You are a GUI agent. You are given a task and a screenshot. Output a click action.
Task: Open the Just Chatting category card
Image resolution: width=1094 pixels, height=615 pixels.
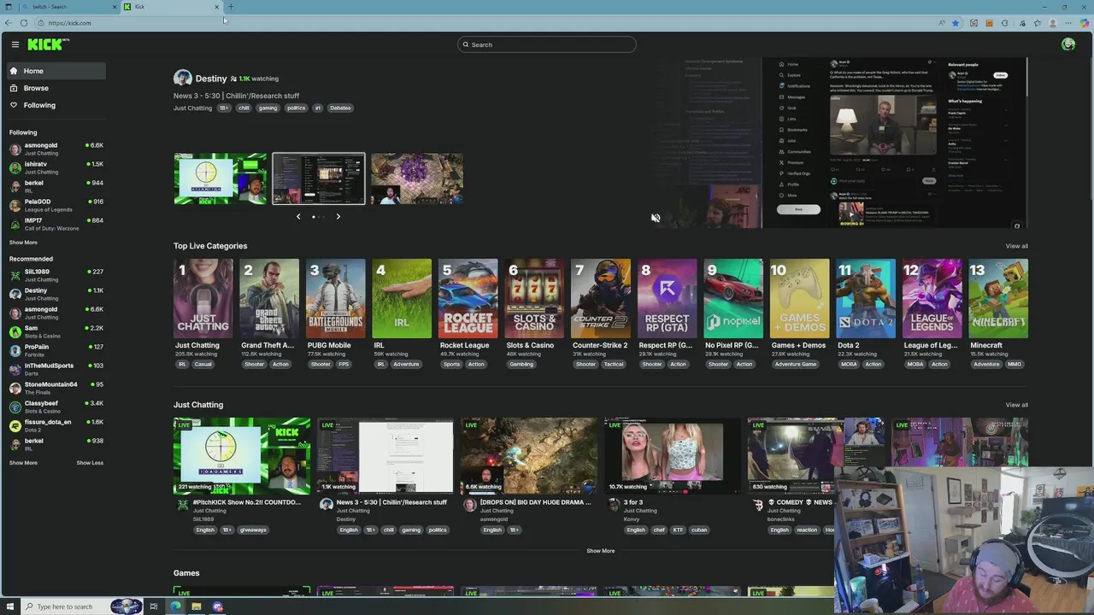pyautogui.click(x=203, y=299)
